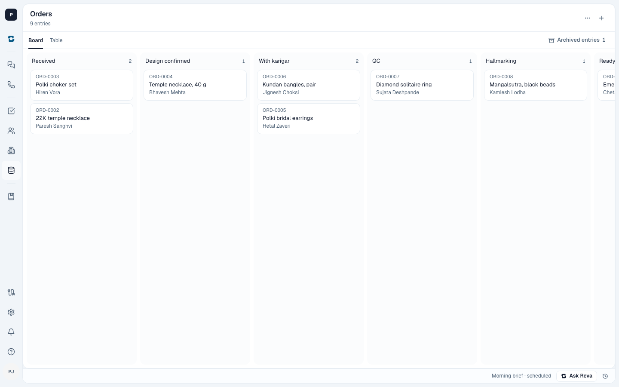Open the contacts people sidebar icon

pyautogui.click(x=11, y=131)
